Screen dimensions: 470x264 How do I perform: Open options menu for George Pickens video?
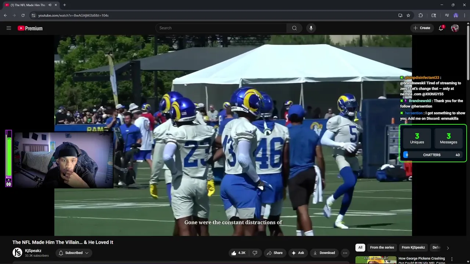(x=452, y=259)
